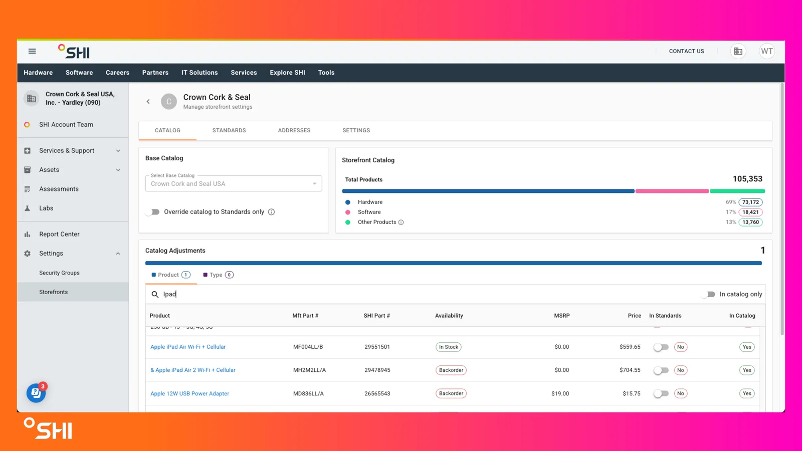Click the Availability column header

pyautogui.click(x=449, y=316)
